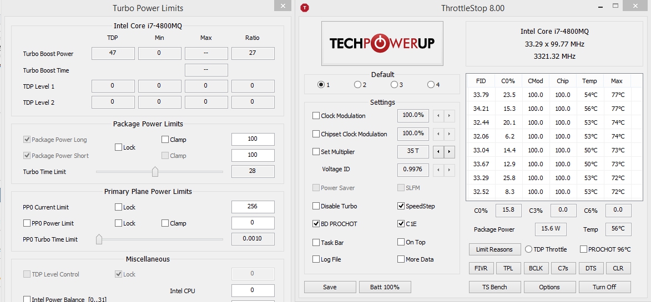Click the FID column header

tap(481, 81)
